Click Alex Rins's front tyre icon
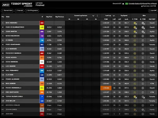 click(x=135, y=75)
